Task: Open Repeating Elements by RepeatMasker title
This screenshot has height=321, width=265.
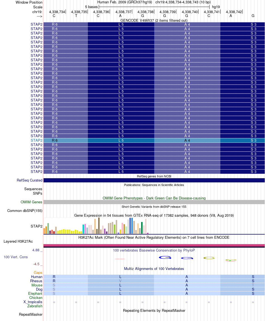Action: pyautogui.click(x=154, y=311)
